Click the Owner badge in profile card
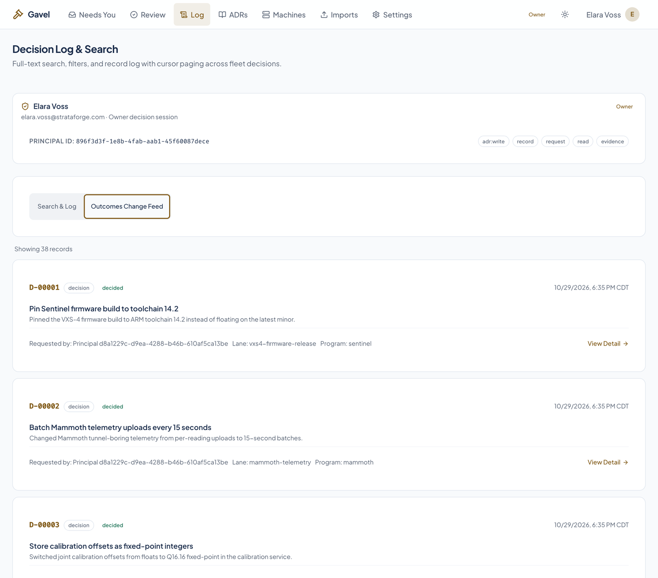This screenshot has width=658, height=578. pyautogui.click(x=624, y=106)
